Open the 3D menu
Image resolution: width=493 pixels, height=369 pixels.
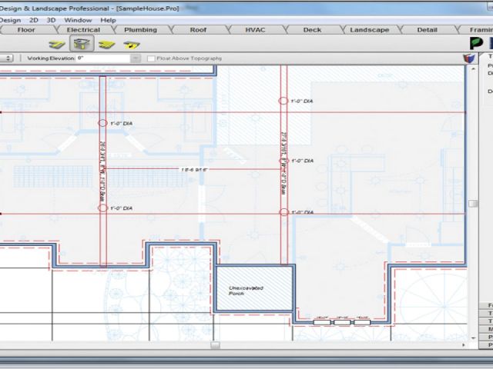click(51, 19)
